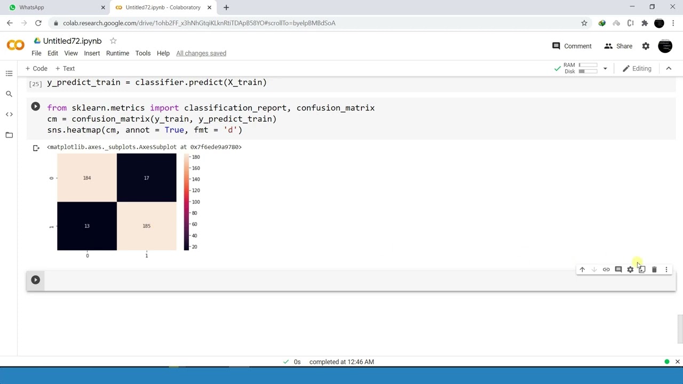Click the Comment button
The height and width of the screenshot is (384, 683).
point(572,46)
